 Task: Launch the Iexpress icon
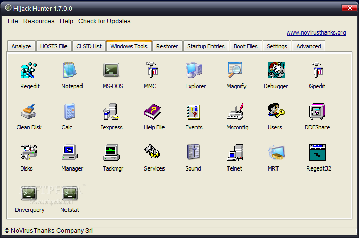tap(111, 111)
